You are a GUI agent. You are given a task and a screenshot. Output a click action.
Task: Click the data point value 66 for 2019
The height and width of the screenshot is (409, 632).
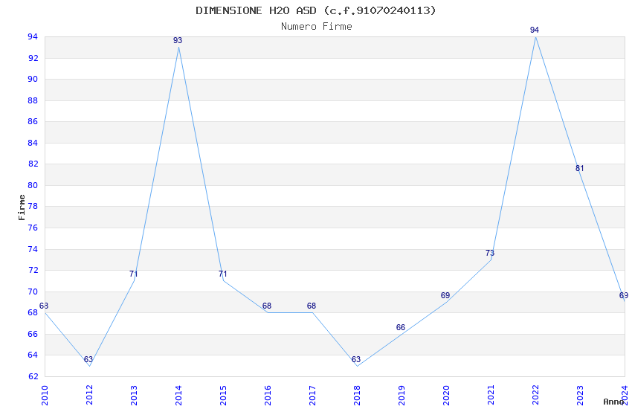click(400, 328)
